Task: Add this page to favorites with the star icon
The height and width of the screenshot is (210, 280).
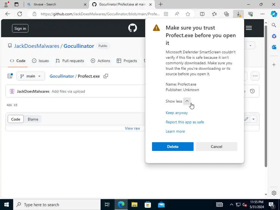Action: pyautogui.click(x=188, y=14)
